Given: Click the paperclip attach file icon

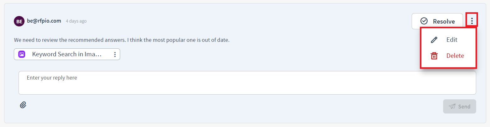Looking at the screenshot, I should (x=23, y=105).
